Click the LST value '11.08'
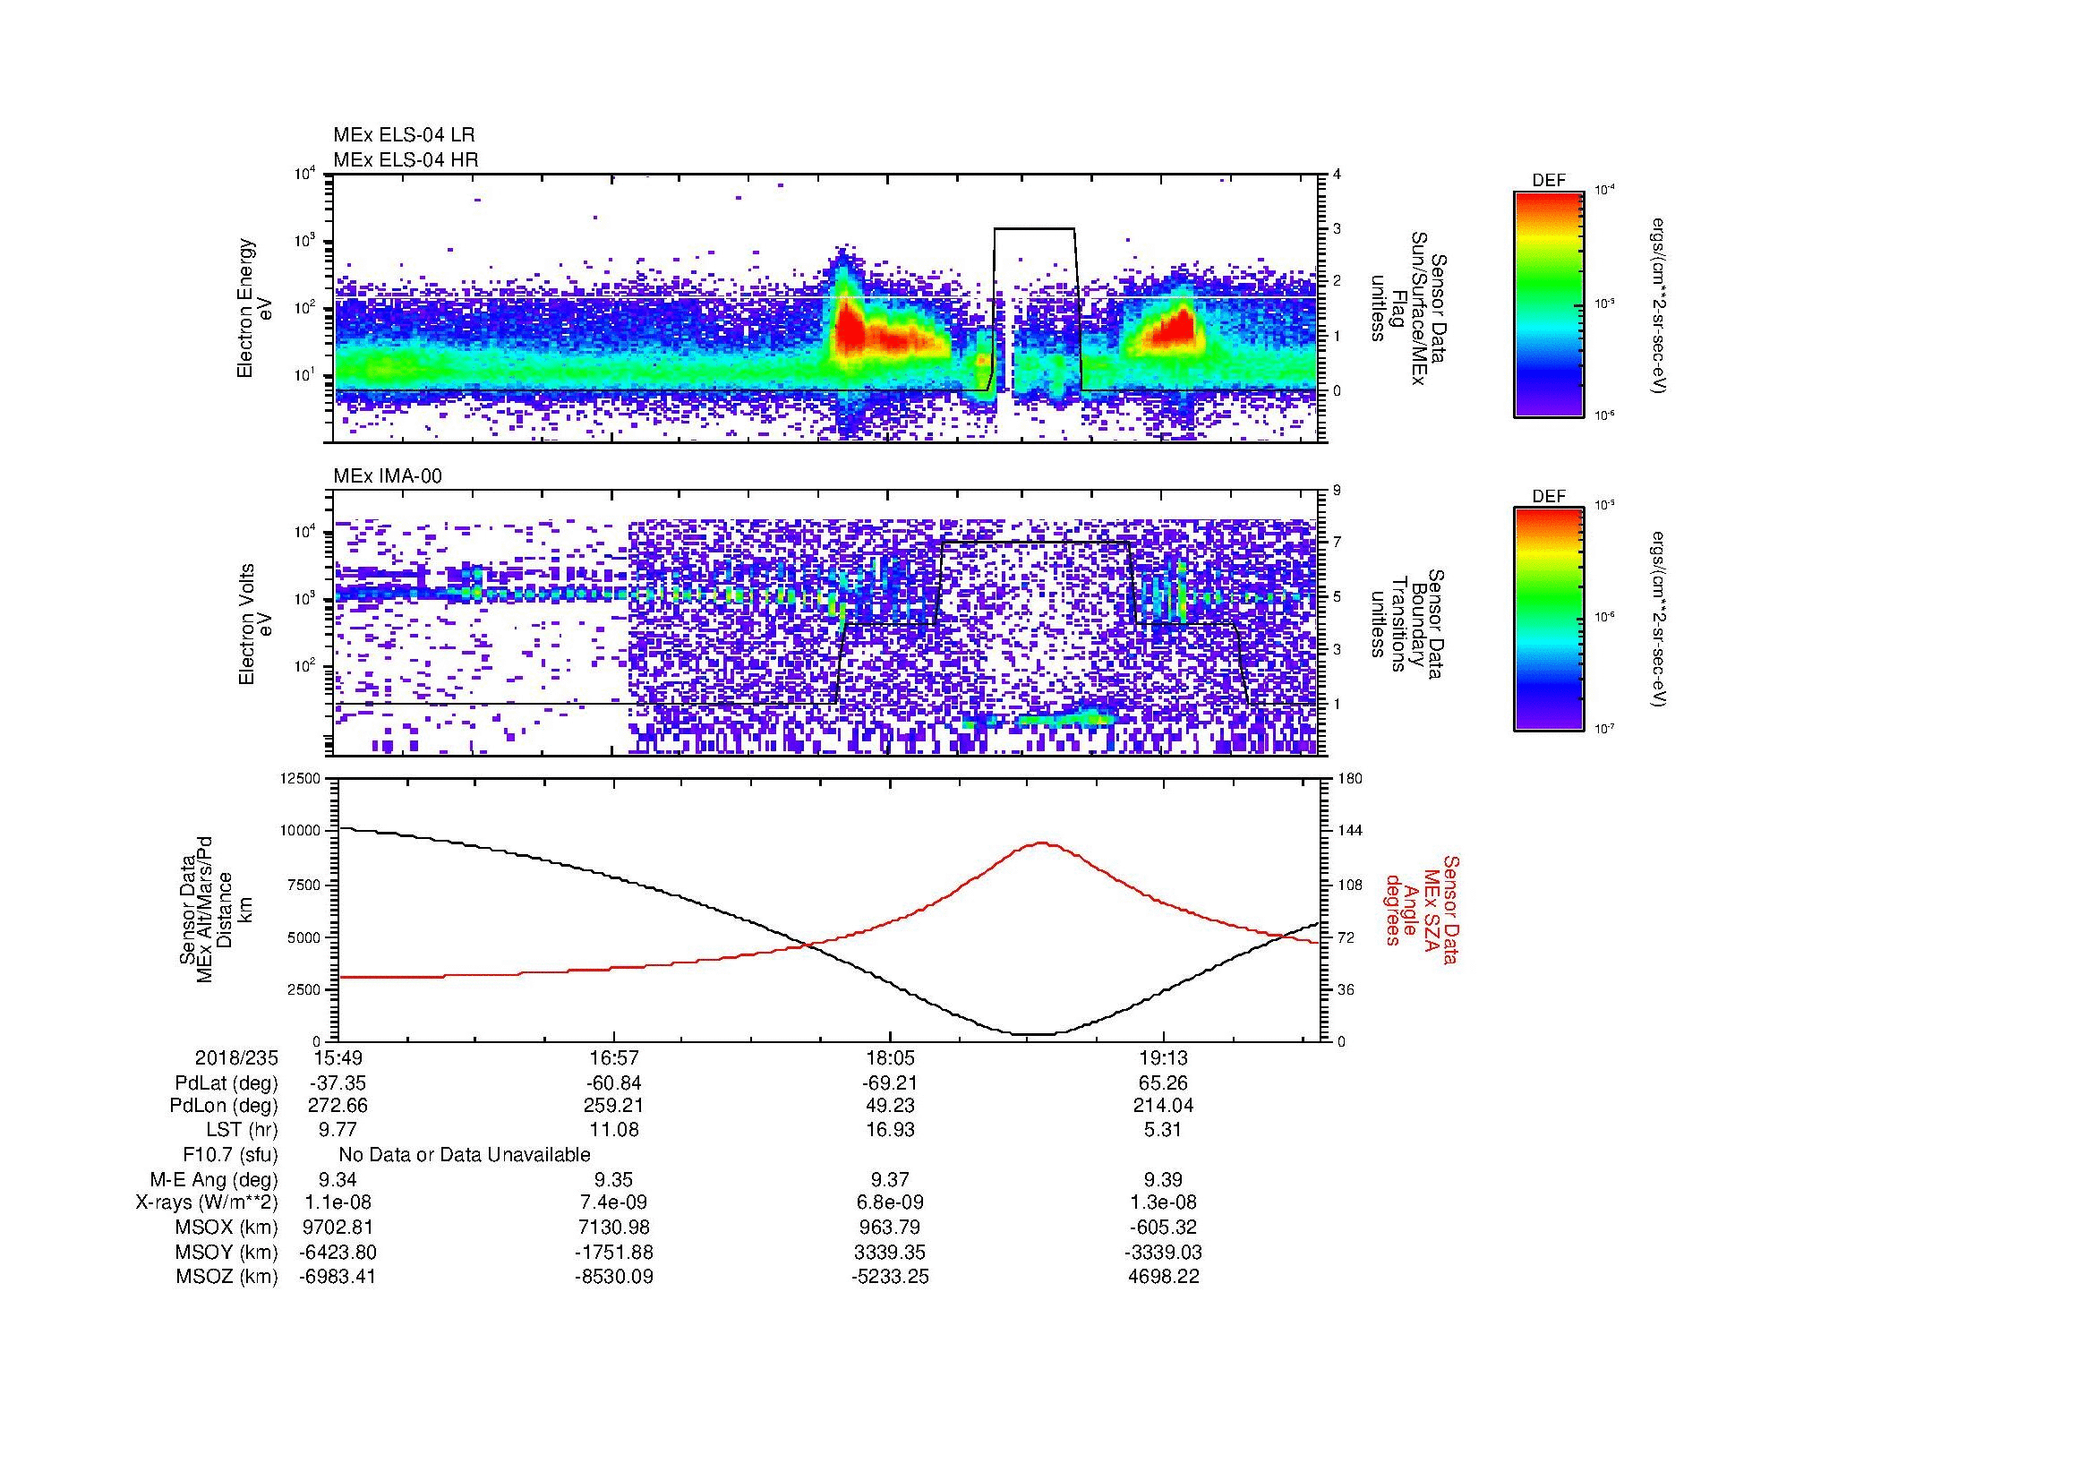Screen dimensions: 2094x1480 (x=615, y=1131)
